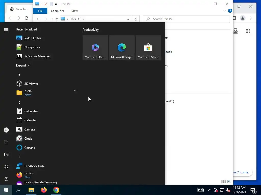The image size is (261, 195).
Task: Open the notification center
Action: point(253,190)
